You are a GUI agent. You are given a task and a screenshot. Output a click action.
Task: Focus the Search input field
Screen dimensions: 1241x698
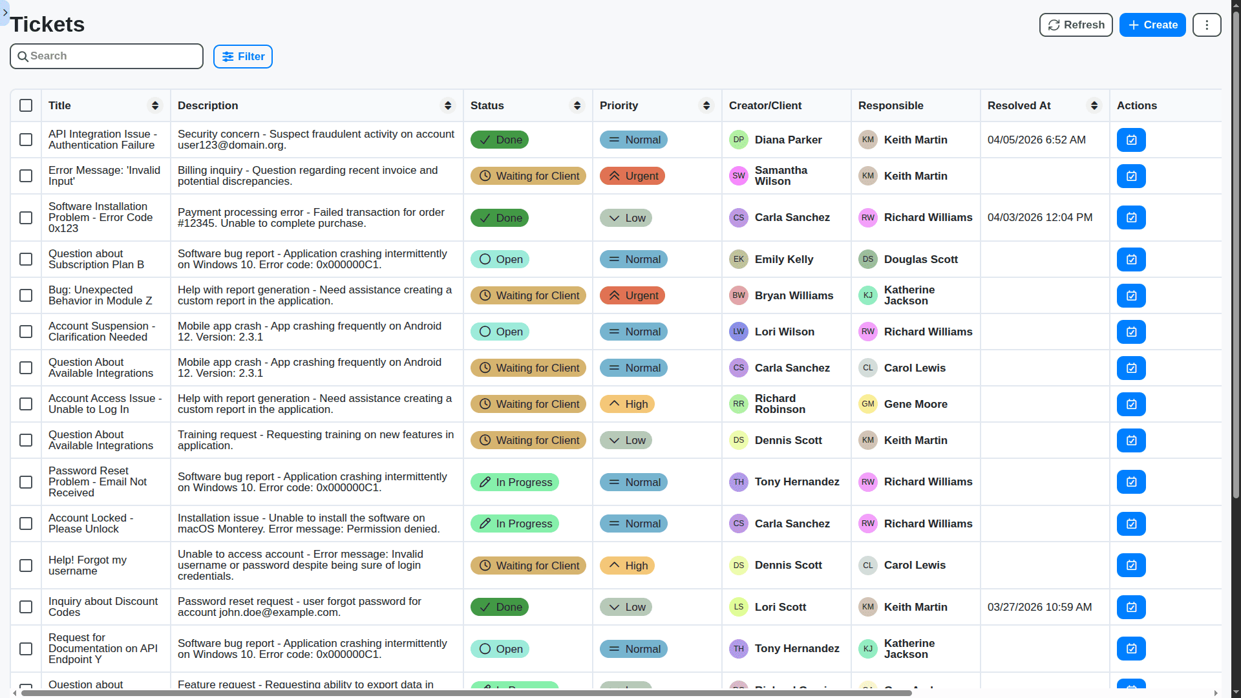(x=107, y=56)
